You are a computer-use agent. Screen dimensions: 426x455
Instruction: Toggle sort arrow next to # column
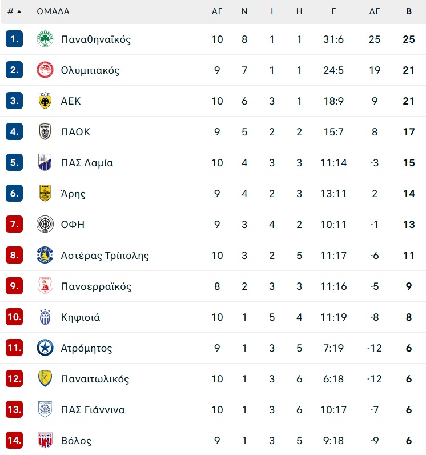[19, 11]
